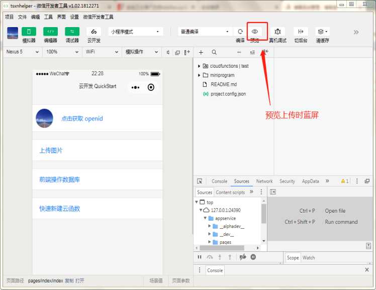Open the 模拟操作 simulate actions dropdown
This screenshot has height=290, width=376.
click(x=141, y=52)
